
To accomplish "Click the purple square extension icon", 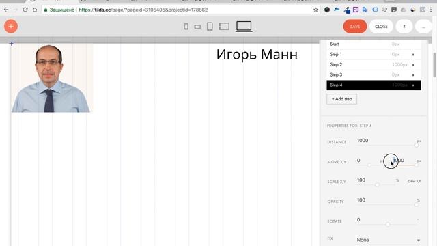I will 356,10.
